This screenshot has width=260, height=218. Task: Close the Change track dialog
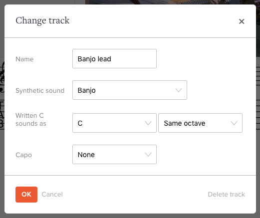click(242, 21)
